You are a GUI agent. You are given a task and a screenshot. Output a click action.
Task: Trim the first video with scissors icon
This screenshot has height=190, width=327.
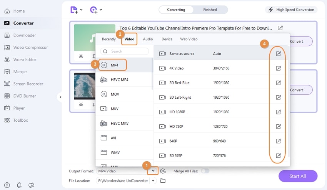tap(81, 56)
